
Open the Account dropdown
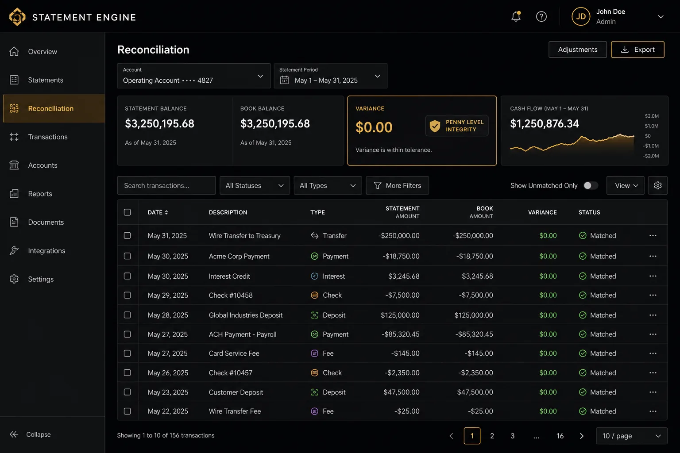pos(194,76)
